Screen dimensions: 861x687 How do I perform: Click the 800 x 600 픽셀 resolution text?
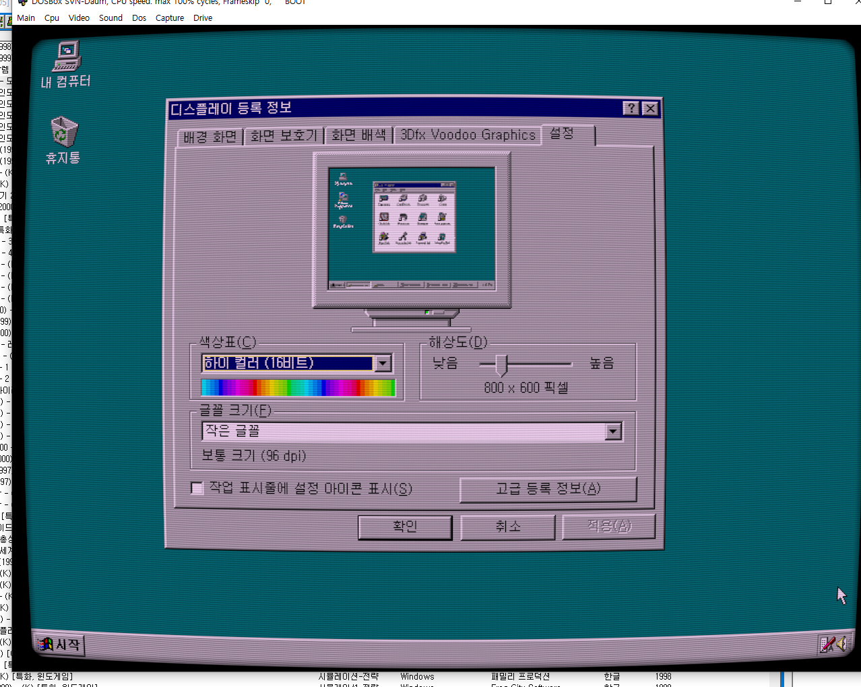tap(526, 388)
